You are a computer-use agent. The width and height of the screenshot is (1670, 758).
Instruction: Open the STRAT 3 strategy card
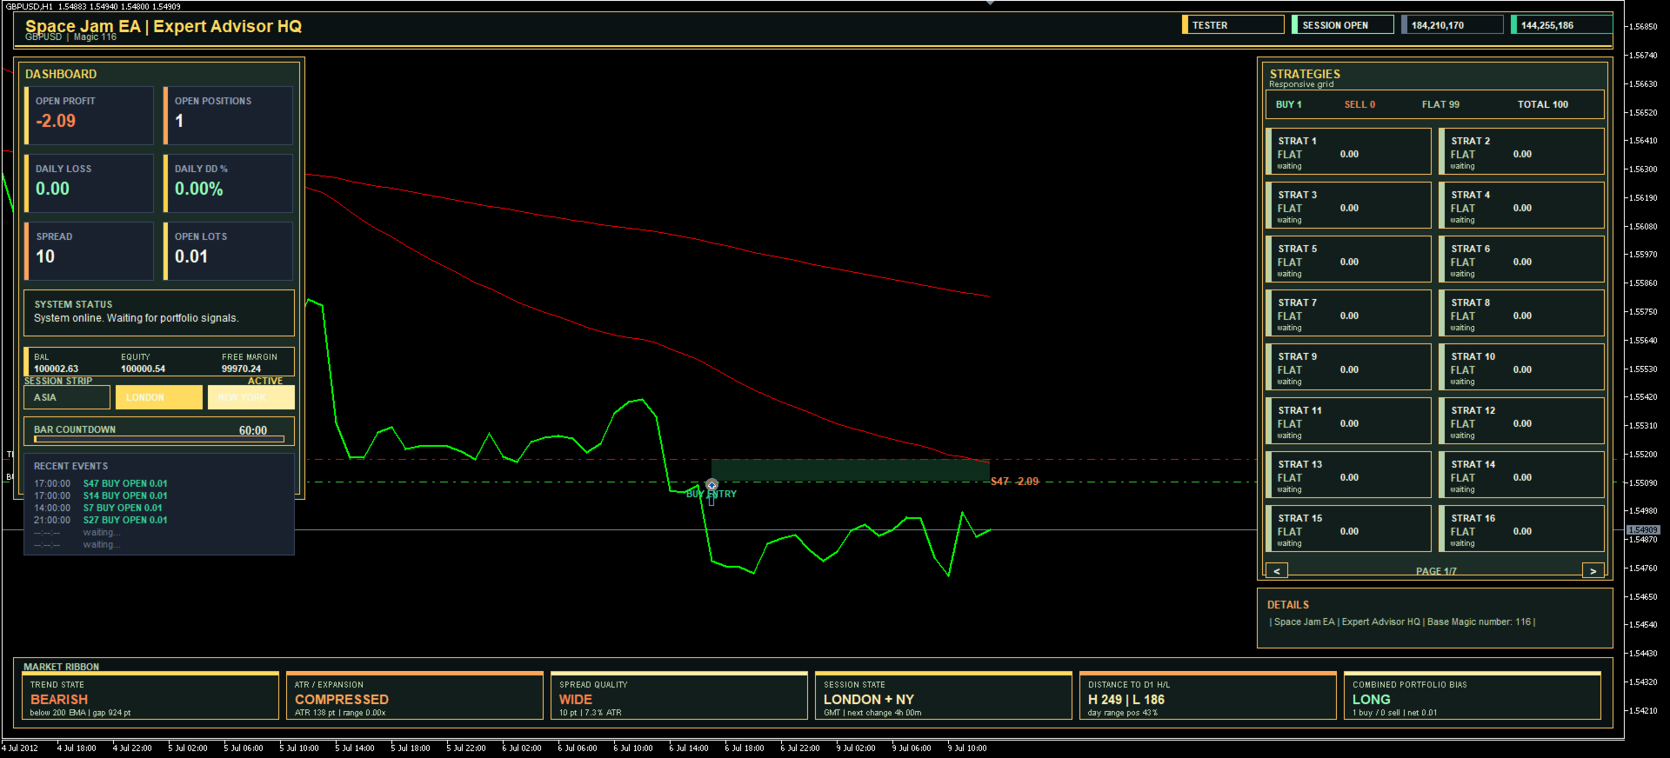(1349, 206)
